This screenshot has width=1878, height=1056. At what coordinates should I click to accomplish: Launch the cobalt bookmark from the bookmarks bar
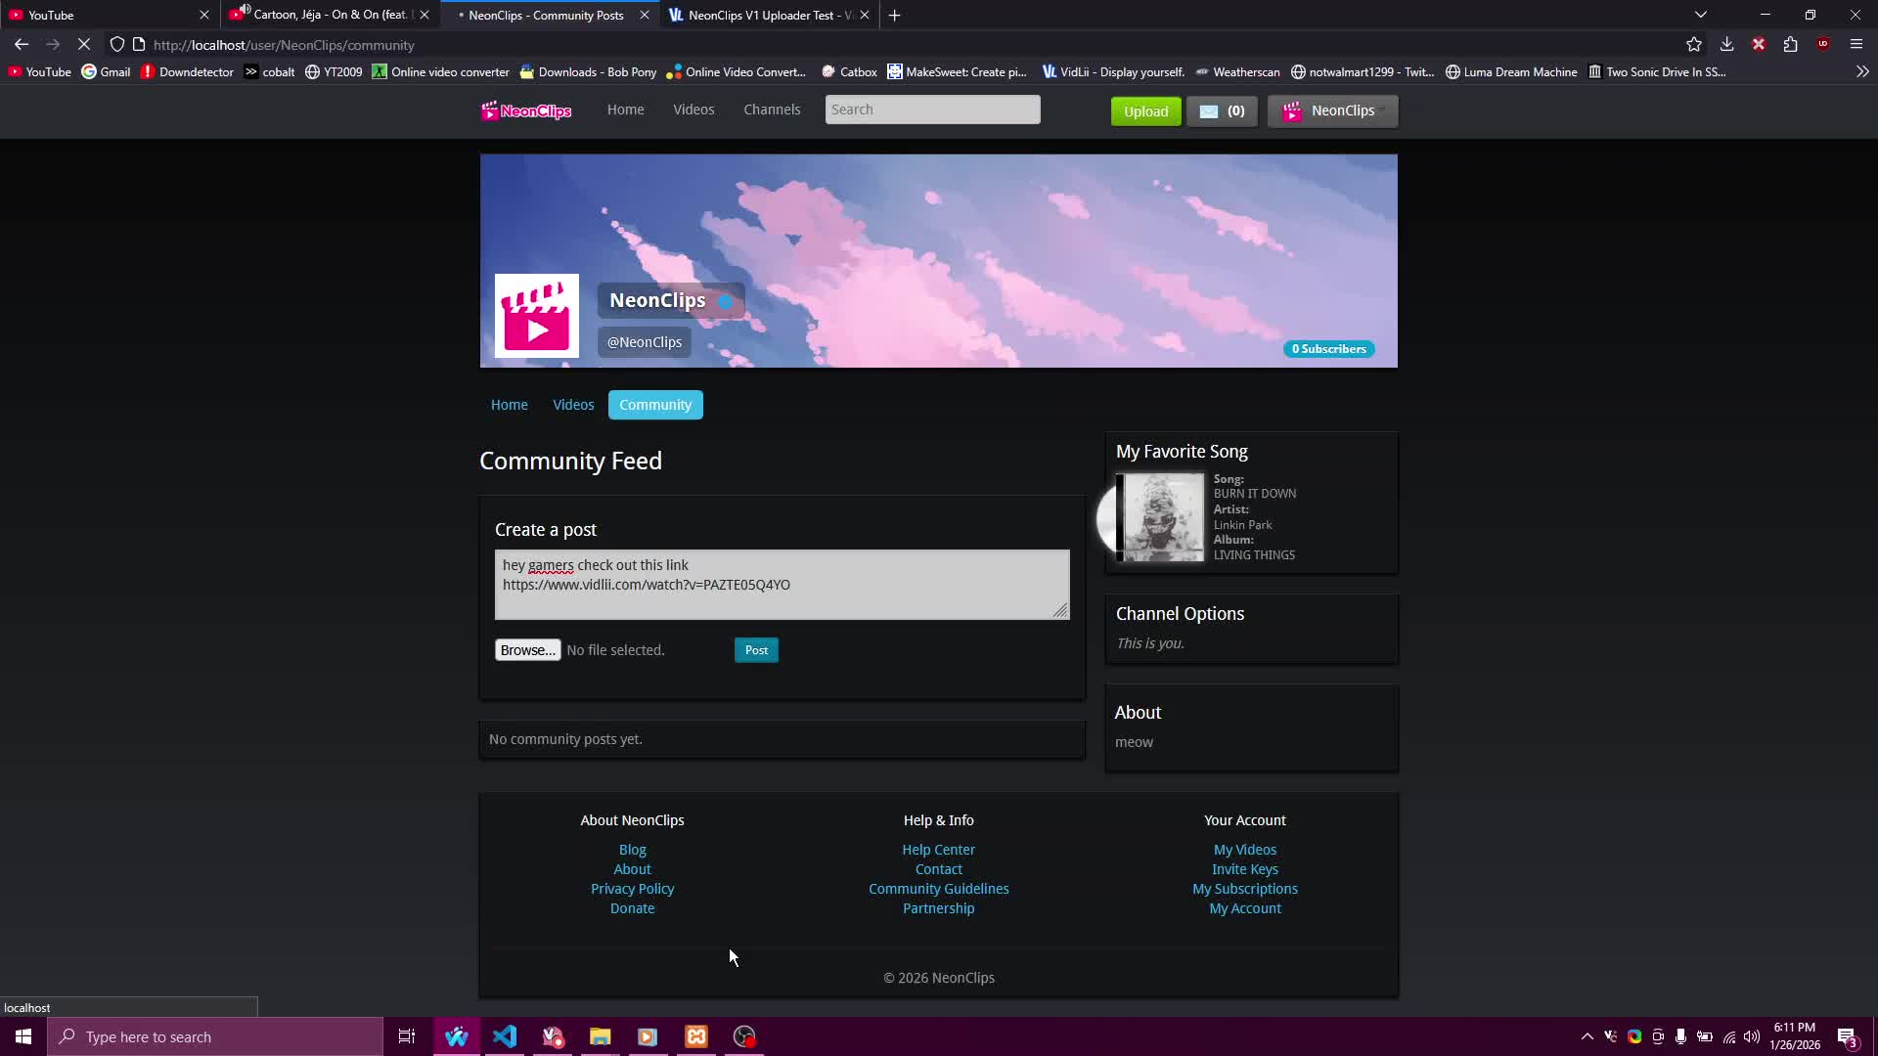[x=269, y=71]
